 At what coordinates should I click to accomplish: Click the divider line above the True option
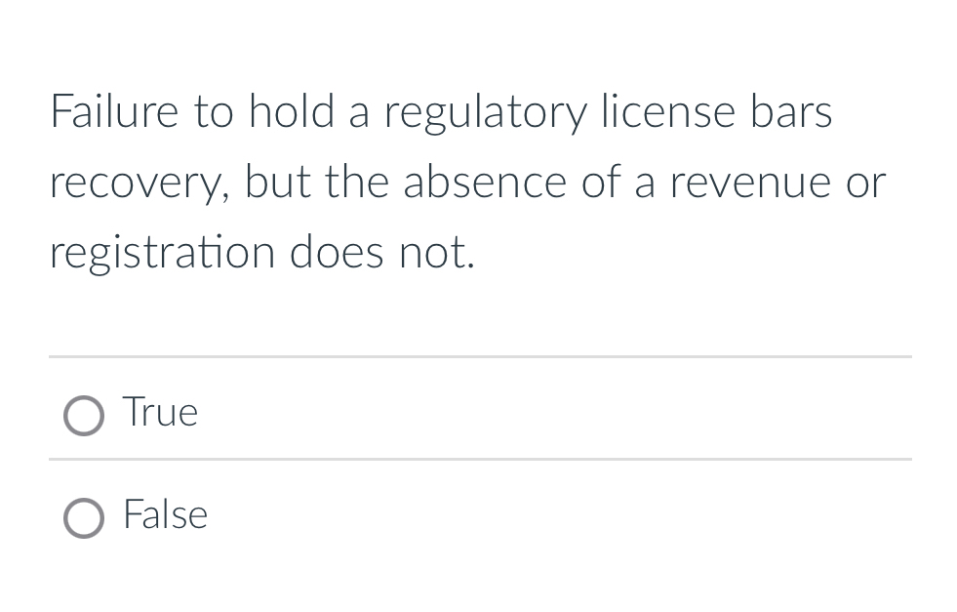pyautogui.click(x=480, y=357)
